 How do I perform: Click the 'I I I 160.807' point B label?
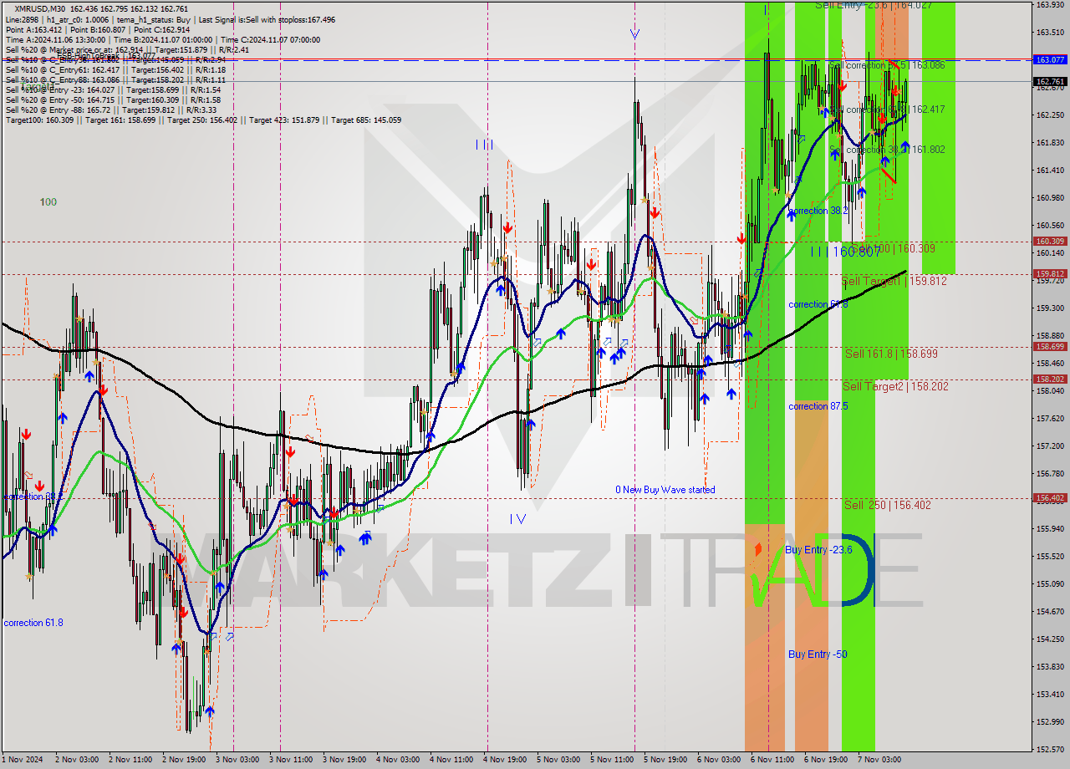(x=845, y=251)
